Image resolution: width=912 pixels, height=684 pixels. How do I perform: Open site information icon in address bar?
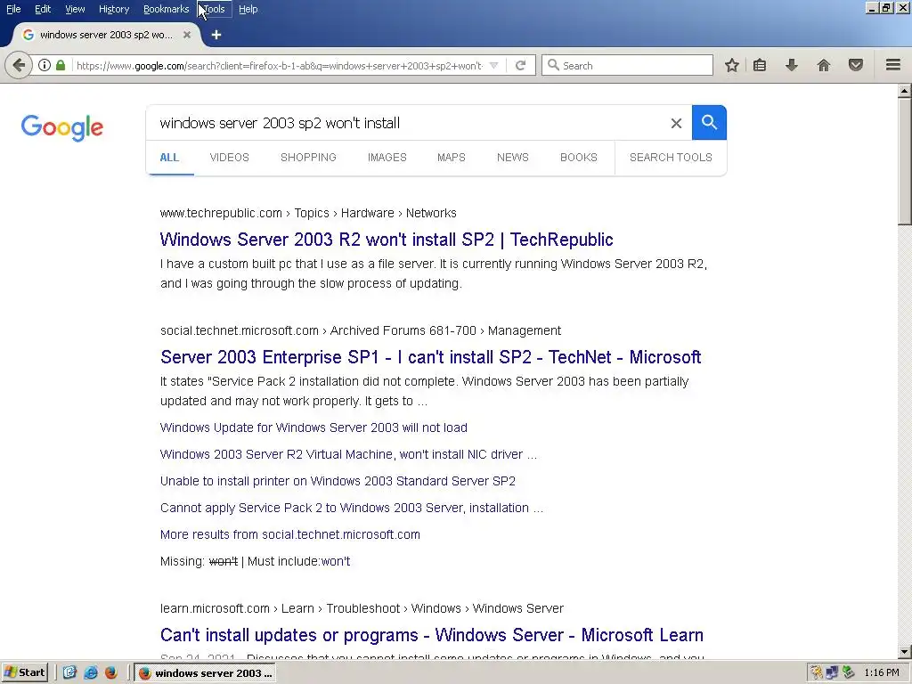tap(45, 65)
